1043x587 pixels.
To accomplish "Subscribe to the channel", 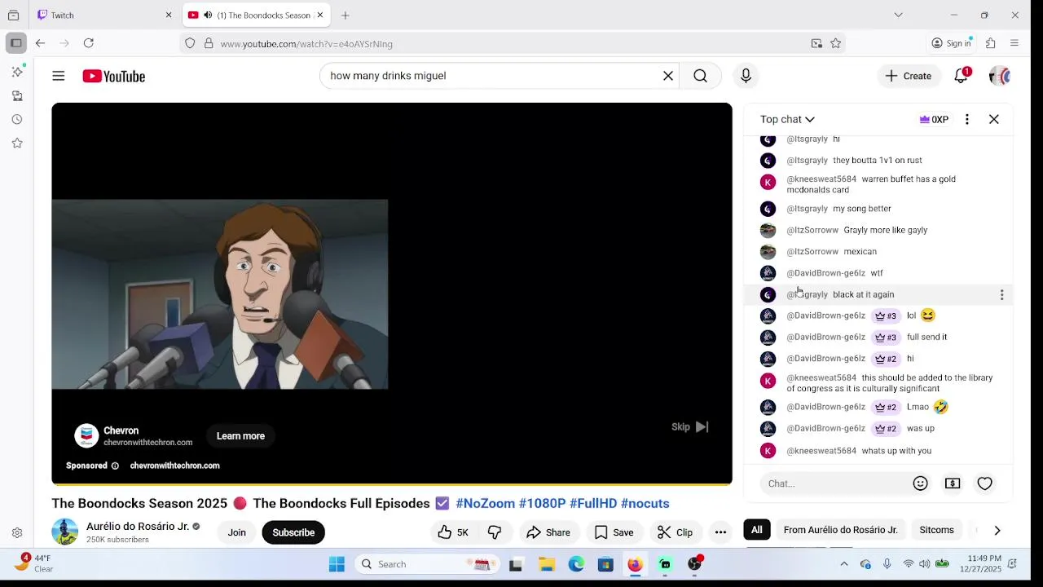I will pos(293,532).
